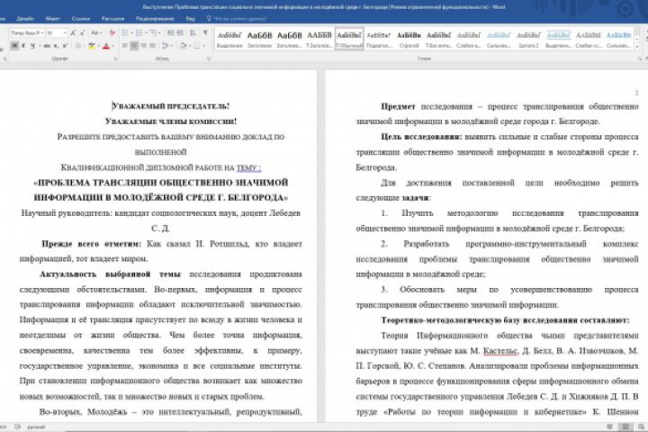
Task: Click the underlined 'ТЕМУ :' text
Action: pyautogui.click(x=248, y=167)
